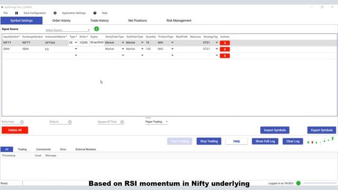The height and width of the screenshot is (190, 338).
Task: Open the Application Settings menu item
Action: pyautogui.click(x=74, y=13)
